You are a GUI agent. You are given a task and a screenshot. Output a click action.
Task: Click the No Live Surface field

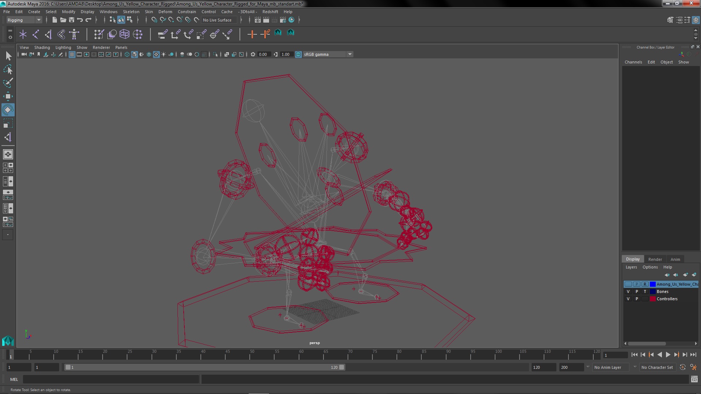coord(219,20)
